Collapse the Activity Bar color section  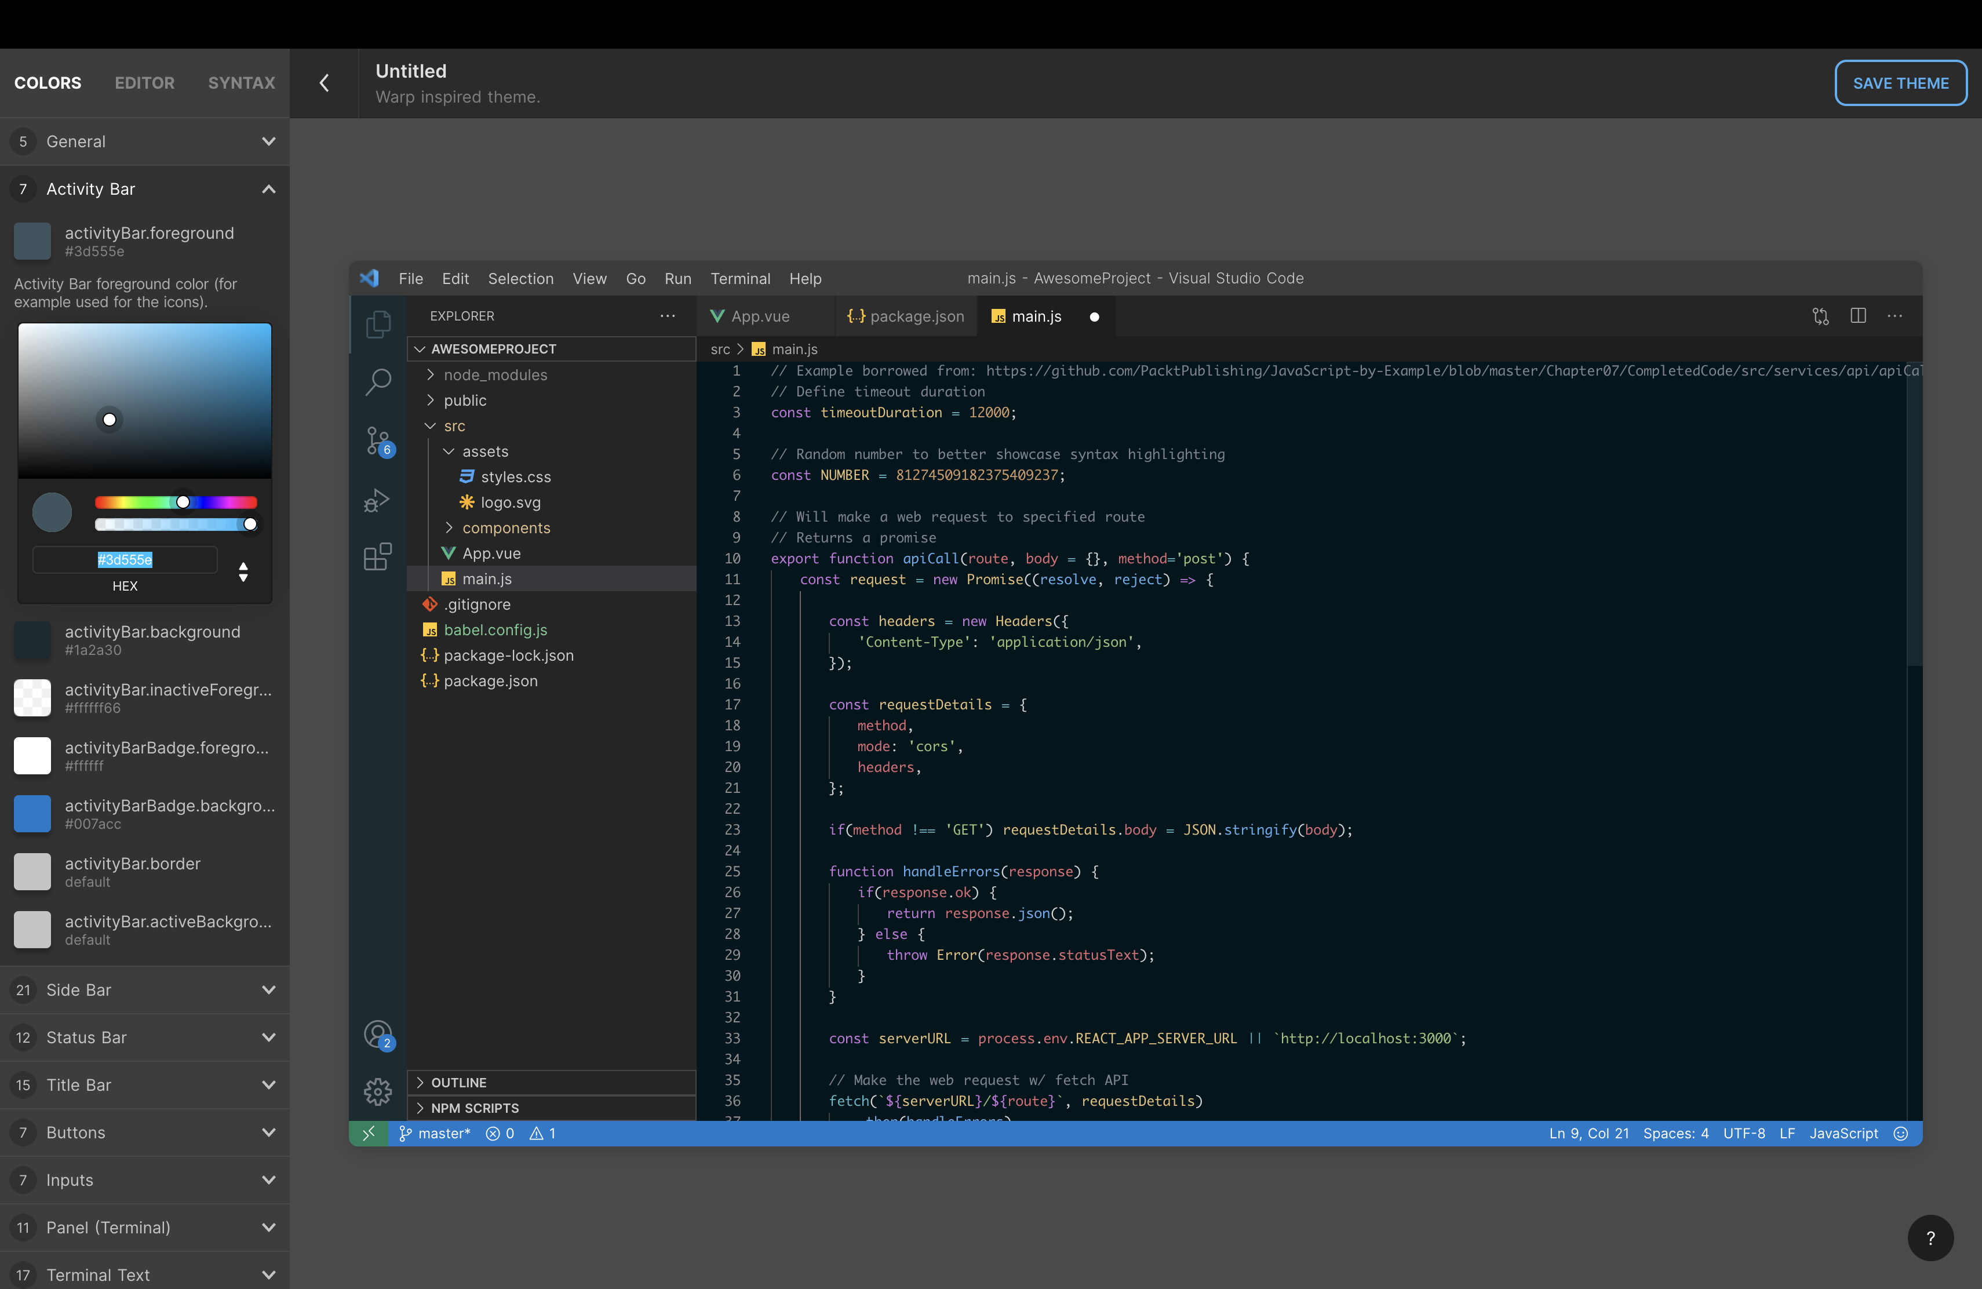click(268, 189)
